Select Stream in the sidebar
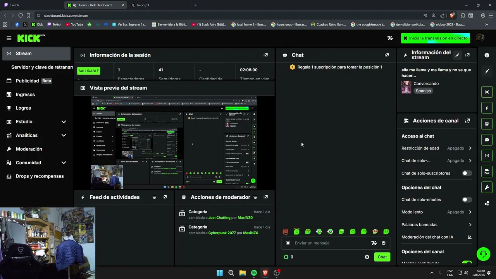 point(37,53)
